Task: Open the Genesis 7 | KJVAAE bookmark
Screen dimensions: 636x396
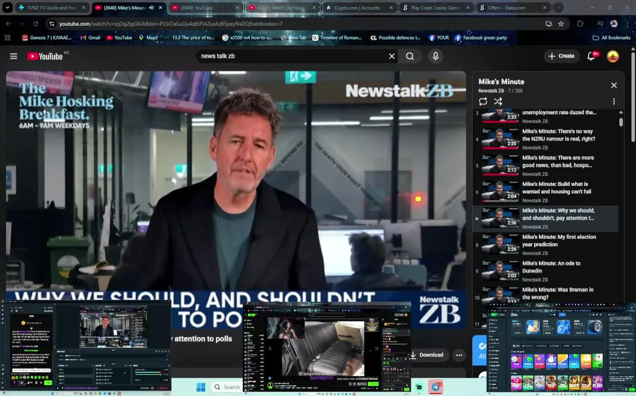Action: pos(47,38)
